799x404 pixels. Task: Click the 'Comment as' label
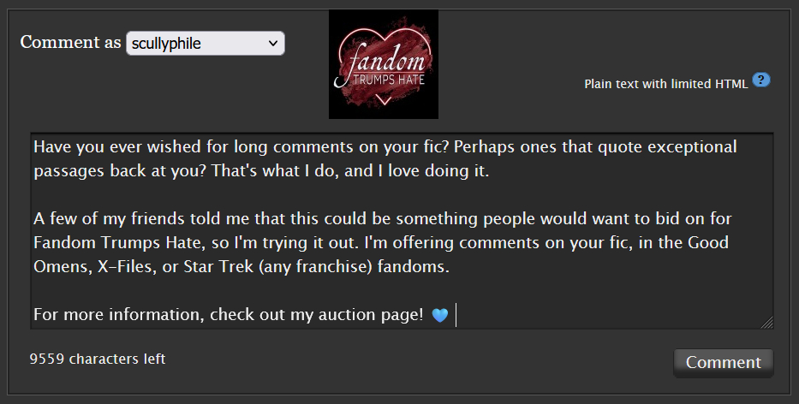coord(71,42)
